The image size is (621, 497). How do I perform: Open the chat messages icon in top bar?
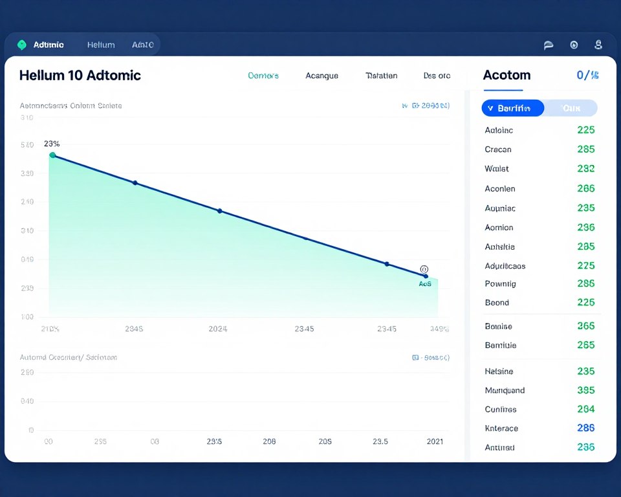pos(548,45)
